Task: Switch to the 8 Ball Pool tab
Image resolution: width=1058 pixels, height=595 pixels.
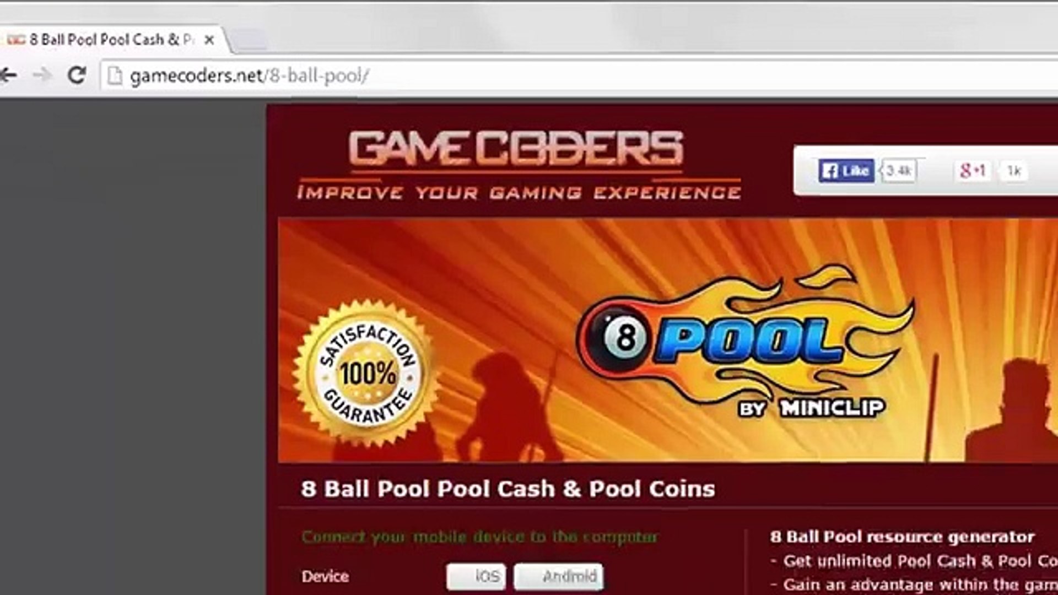Action: coord(110,40)
